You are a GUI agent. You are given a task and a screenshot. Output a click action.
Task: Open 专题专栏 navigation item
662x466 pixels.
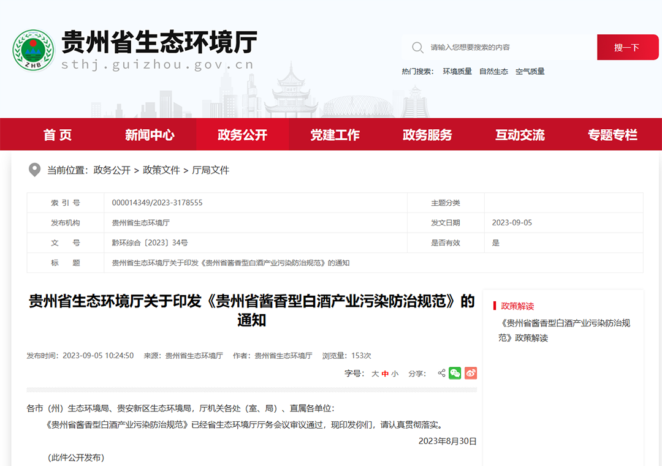click(x=612, y=135)
